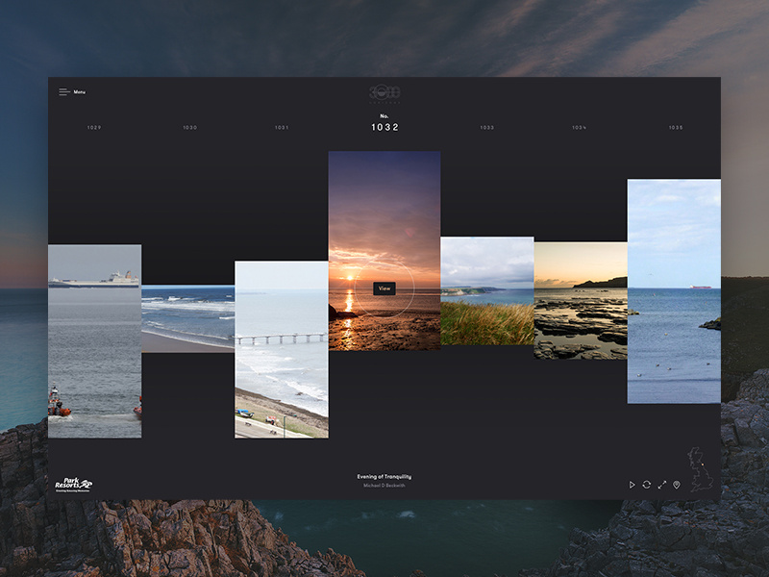Click the 3000 project logo at top center
Image resolution: width=769 pixels, height=577 pixels.
pos(384,91)
